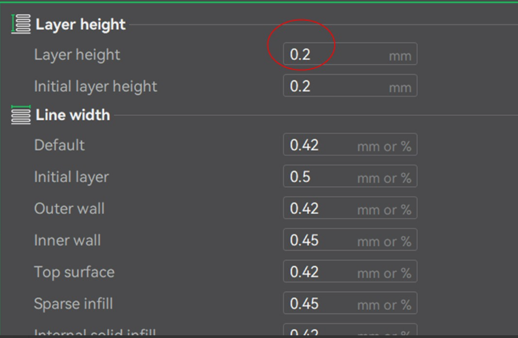Click the Outer wall setting label

tap(69, 209)
